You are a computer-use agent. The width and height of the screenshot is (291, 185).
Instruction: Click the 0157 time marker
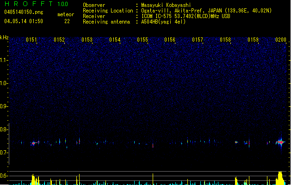point(198,40)
